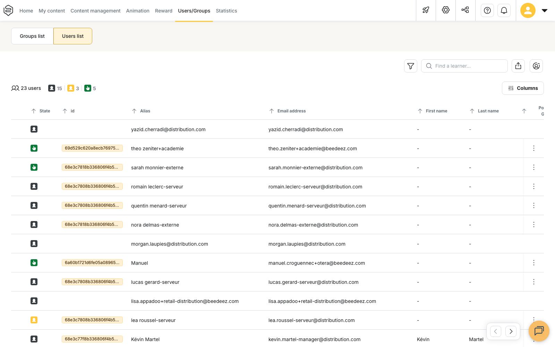Open the filter funnel button
Image resolution: width=555 pixels, height=347 pixels.
pos(411,66)
